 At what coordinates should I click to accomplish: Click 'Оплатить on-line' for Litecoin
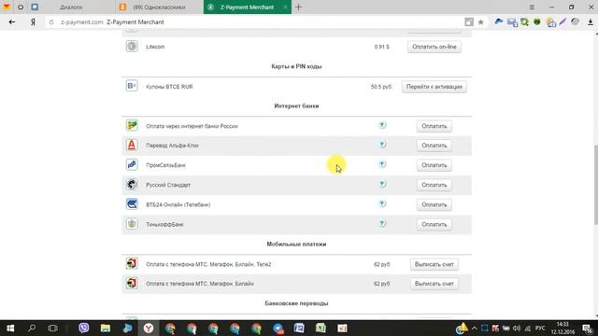434,47
